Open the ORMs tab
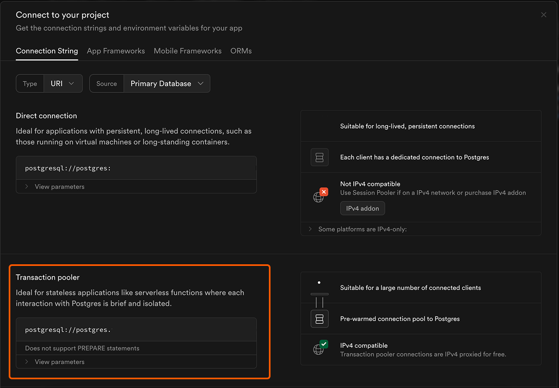The height and width of the screenshot is (388, 559). click(241, 51)
